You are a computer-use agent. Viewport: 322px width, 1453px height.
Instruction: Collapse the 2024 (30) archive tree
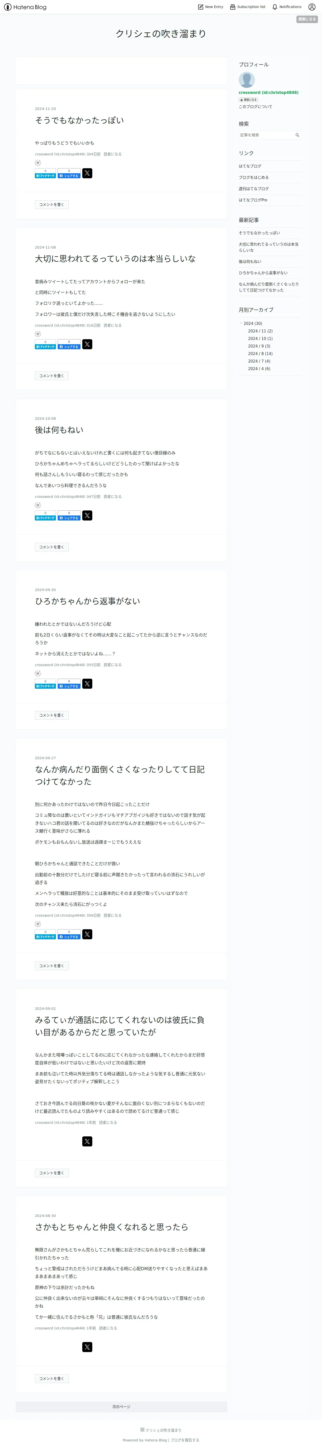[x=240, y=323]
